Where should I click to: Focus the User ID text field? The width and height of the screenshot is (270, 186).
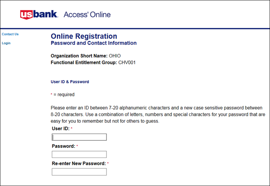click(x=79, y=137)
